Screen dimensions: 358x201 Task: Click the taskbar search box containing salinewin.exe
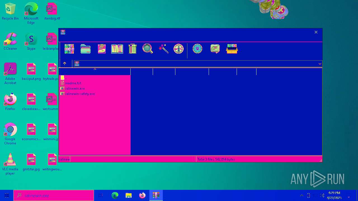(x=54, y=195)
